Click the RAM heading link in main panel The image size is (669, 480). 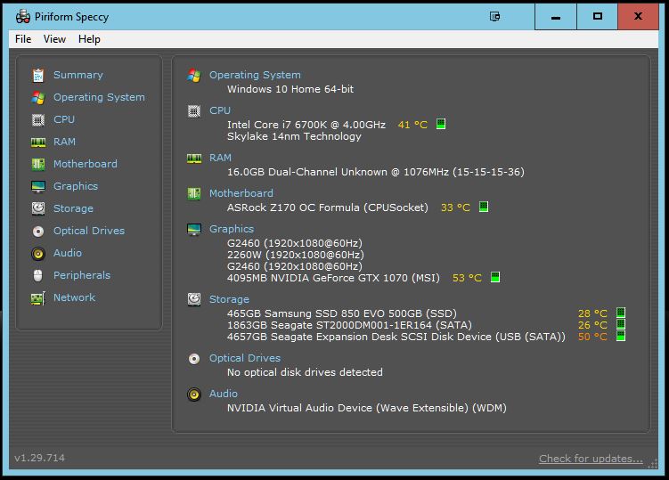click(221, 158)
